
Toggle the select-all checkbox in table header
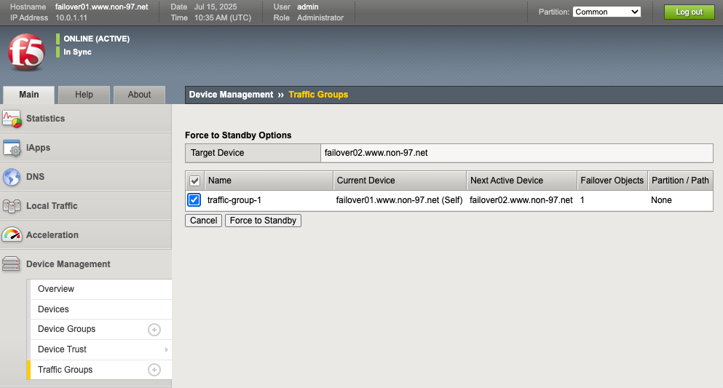click(x=194, y=181)
